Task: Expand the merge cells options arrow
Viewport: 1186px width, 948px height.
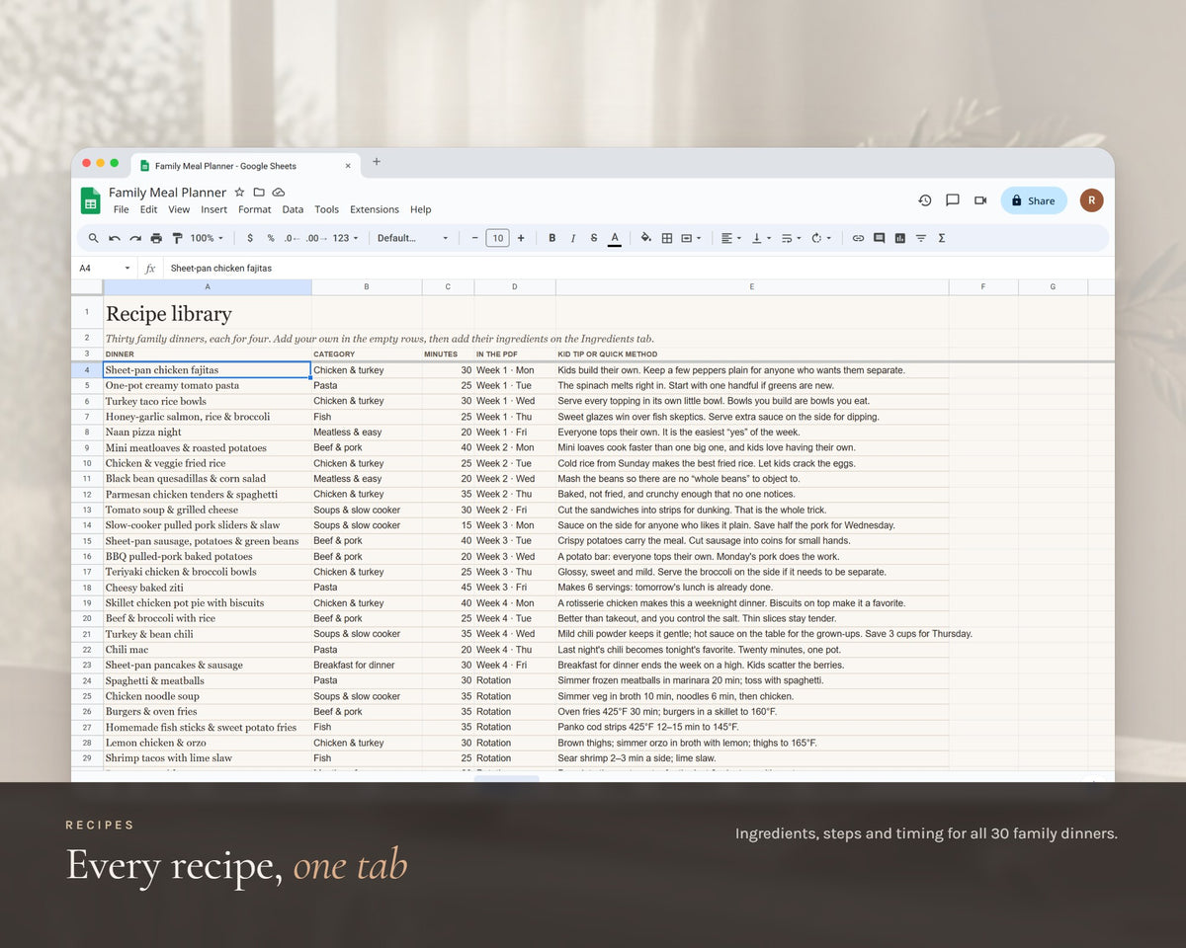Action: click(699, 238)
